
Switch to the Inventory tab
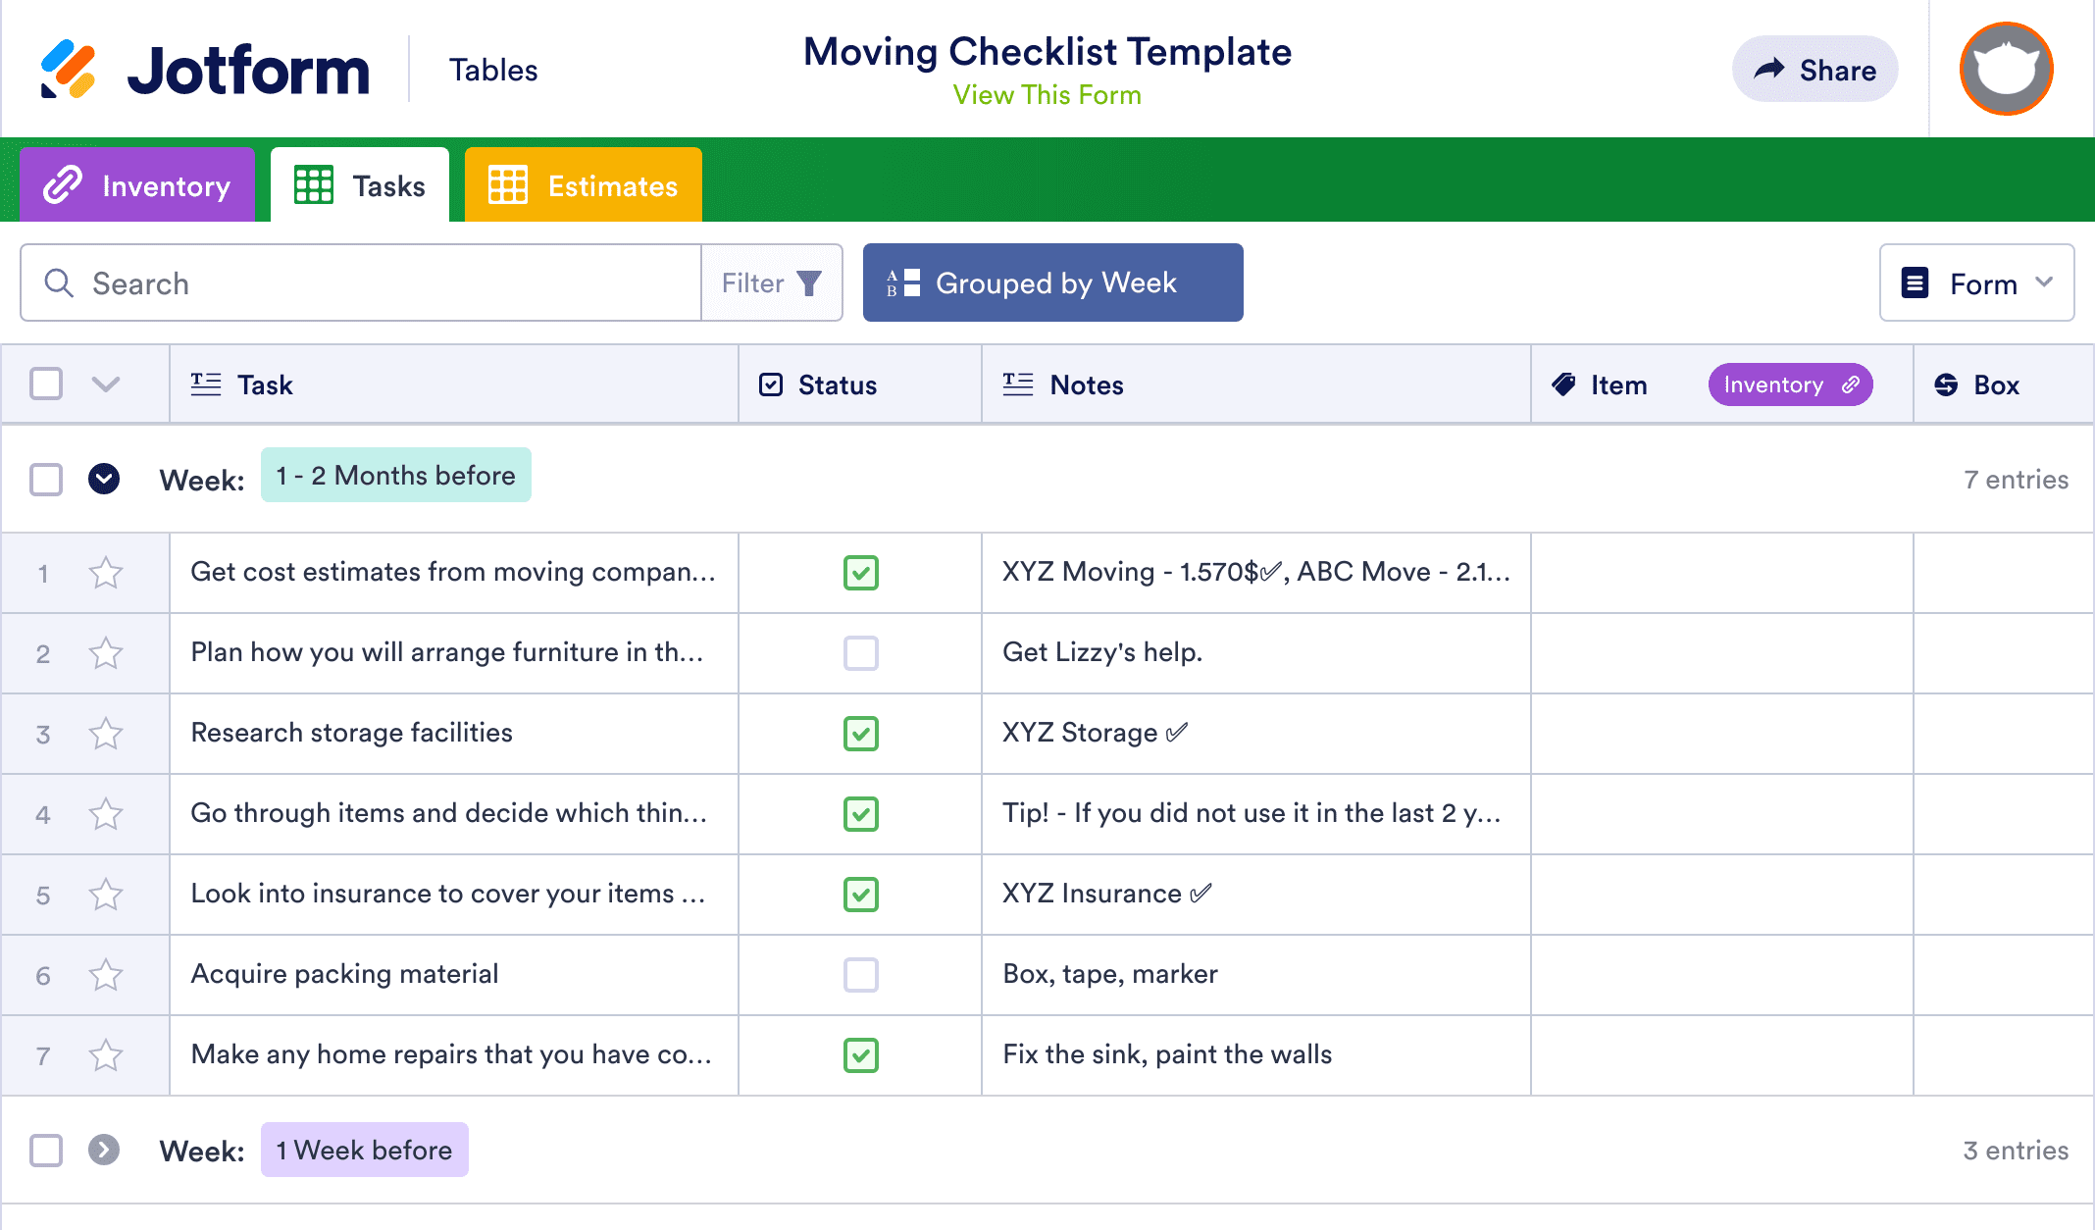136,184
